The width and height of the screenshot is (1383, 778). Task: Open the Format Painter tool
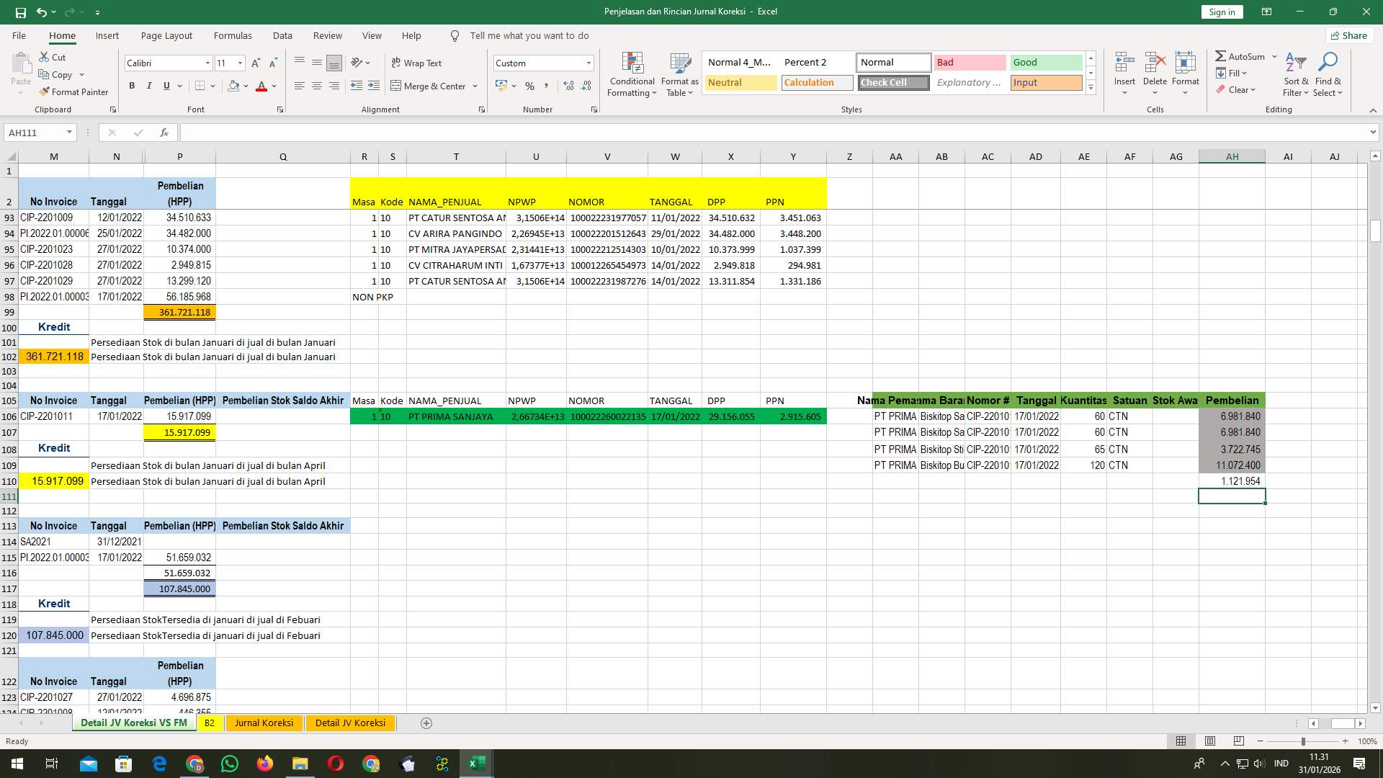pyautogui.click(x=74, y=92)
